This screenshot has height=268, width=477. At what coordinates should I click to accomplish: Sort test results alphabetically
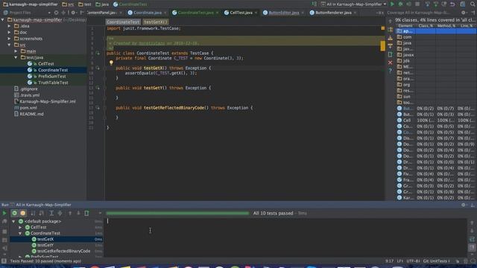tap(33, 214)
